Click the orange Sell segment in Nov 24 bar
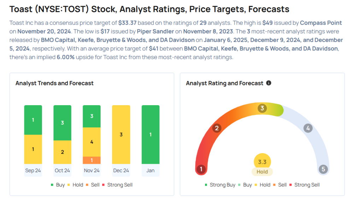Screen dimensions: 362x204 (x=92, y=160)
